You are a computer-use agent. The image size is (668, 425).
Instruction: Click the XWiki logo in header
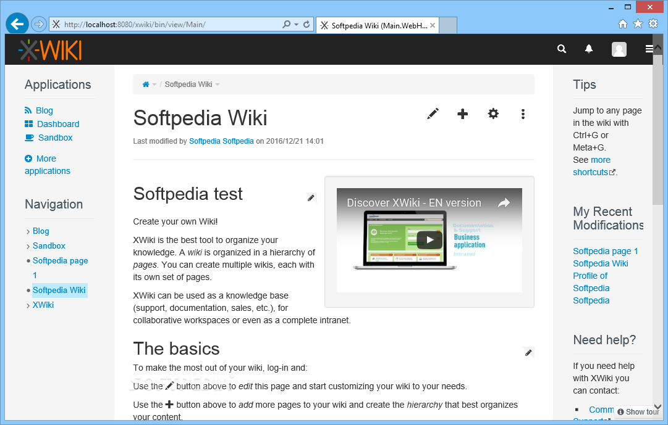tap(50, 50)
